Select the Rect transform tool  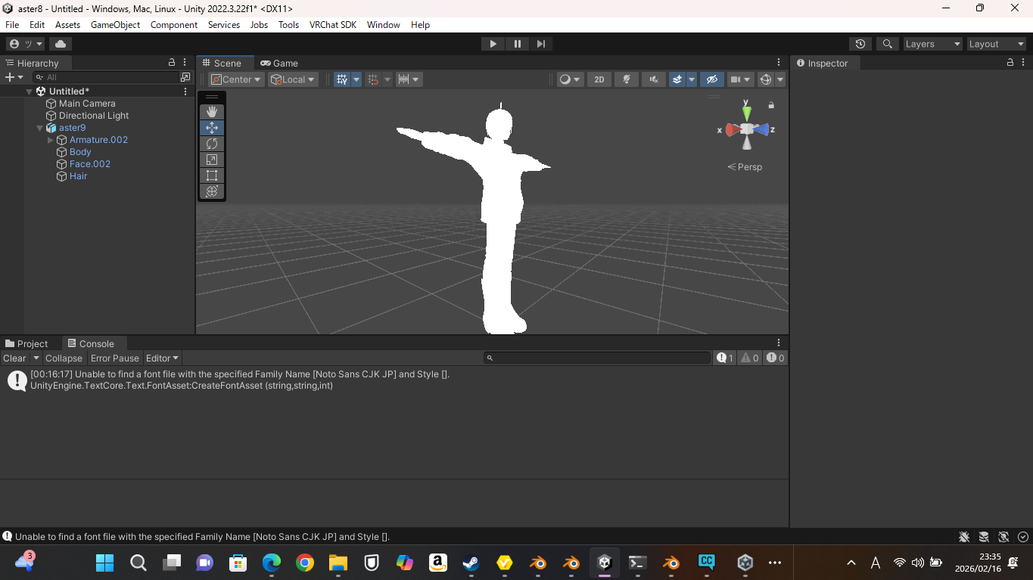pyautogui.click(x=212, y=175)
